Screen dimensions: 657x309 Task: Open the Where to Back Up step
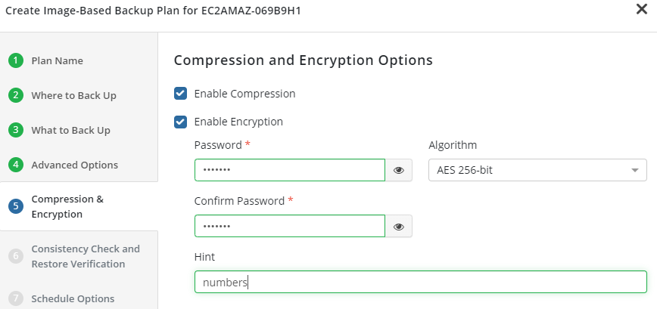[x=73, y=95]
